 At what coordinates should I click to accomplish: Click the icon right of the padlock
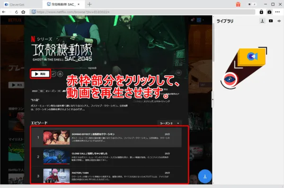[x=269, y=12]
